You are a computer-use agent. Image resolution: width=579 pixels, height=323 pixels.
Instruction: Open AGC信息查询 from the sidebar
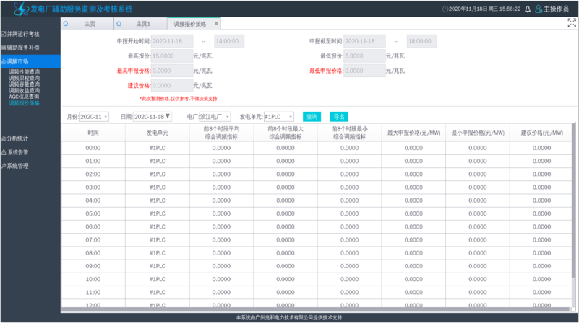[24, 97]
